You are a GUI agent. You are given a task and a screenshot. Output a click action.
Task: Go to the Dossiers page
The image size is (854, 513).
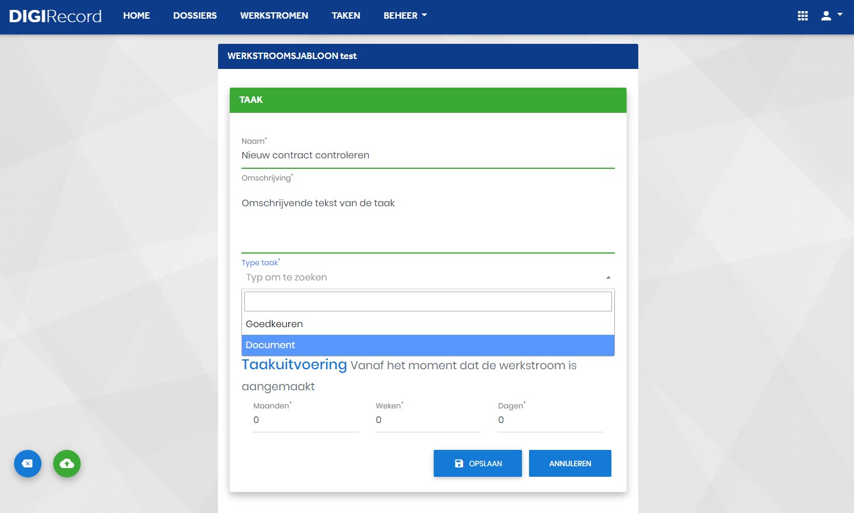(x=195, y=16)
